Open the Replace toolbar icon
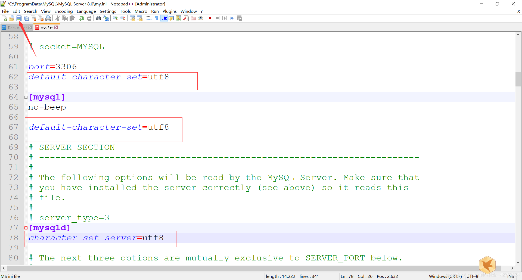The image size is (522, 280). click(x=106, y=18)
